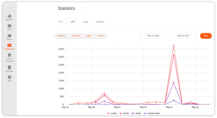Open the DNS globe icon
The width and height of the screenshot is (217, 118).
pyautogui.click(x=9, y=77)
